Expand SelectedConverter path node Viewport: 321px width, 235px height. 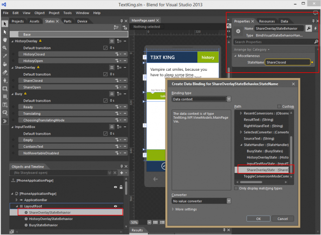pyautogui.click(x=241, y=132)
